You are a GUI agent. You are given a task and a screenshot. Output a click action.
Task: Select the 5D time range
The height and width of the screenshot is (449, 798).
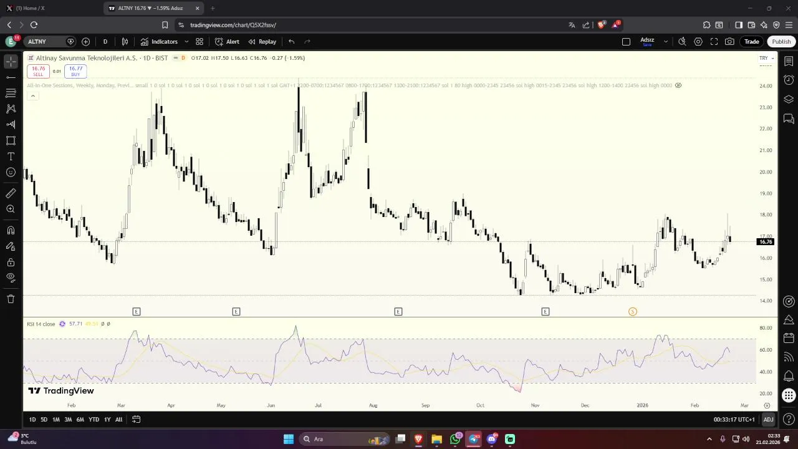tap(44, 420)
